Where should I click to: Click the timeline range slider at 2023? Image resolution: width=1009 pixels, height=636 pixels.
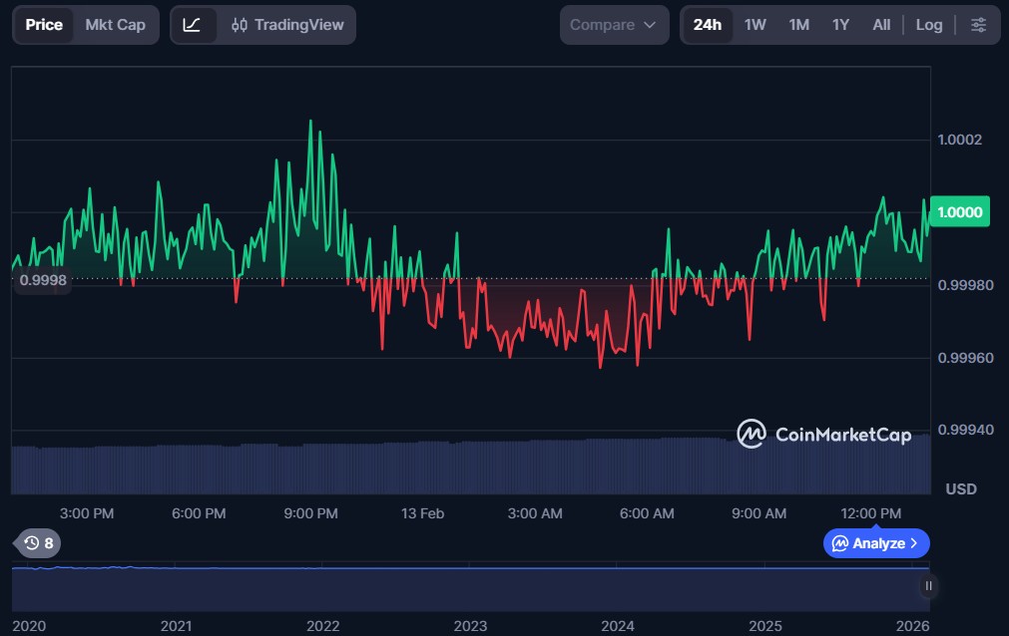click(470, 588)
